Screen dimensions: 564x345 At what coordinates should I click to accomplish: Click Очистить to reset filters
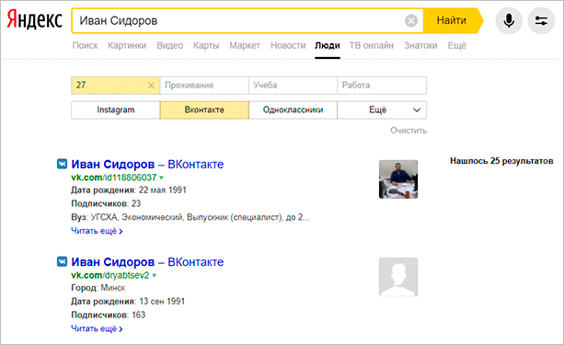pyautogui.click(x=409, y=131)
